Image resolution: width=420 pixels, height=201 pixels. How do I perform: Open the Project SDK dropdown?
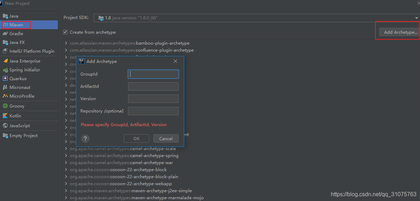pos(256,18)
